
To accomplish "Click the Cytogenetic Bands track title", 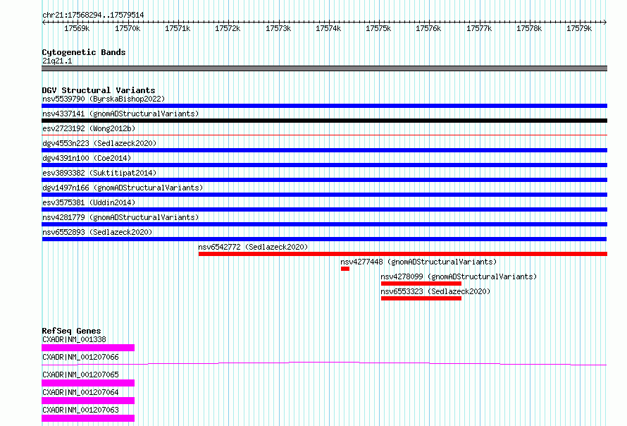I will 84,52.
